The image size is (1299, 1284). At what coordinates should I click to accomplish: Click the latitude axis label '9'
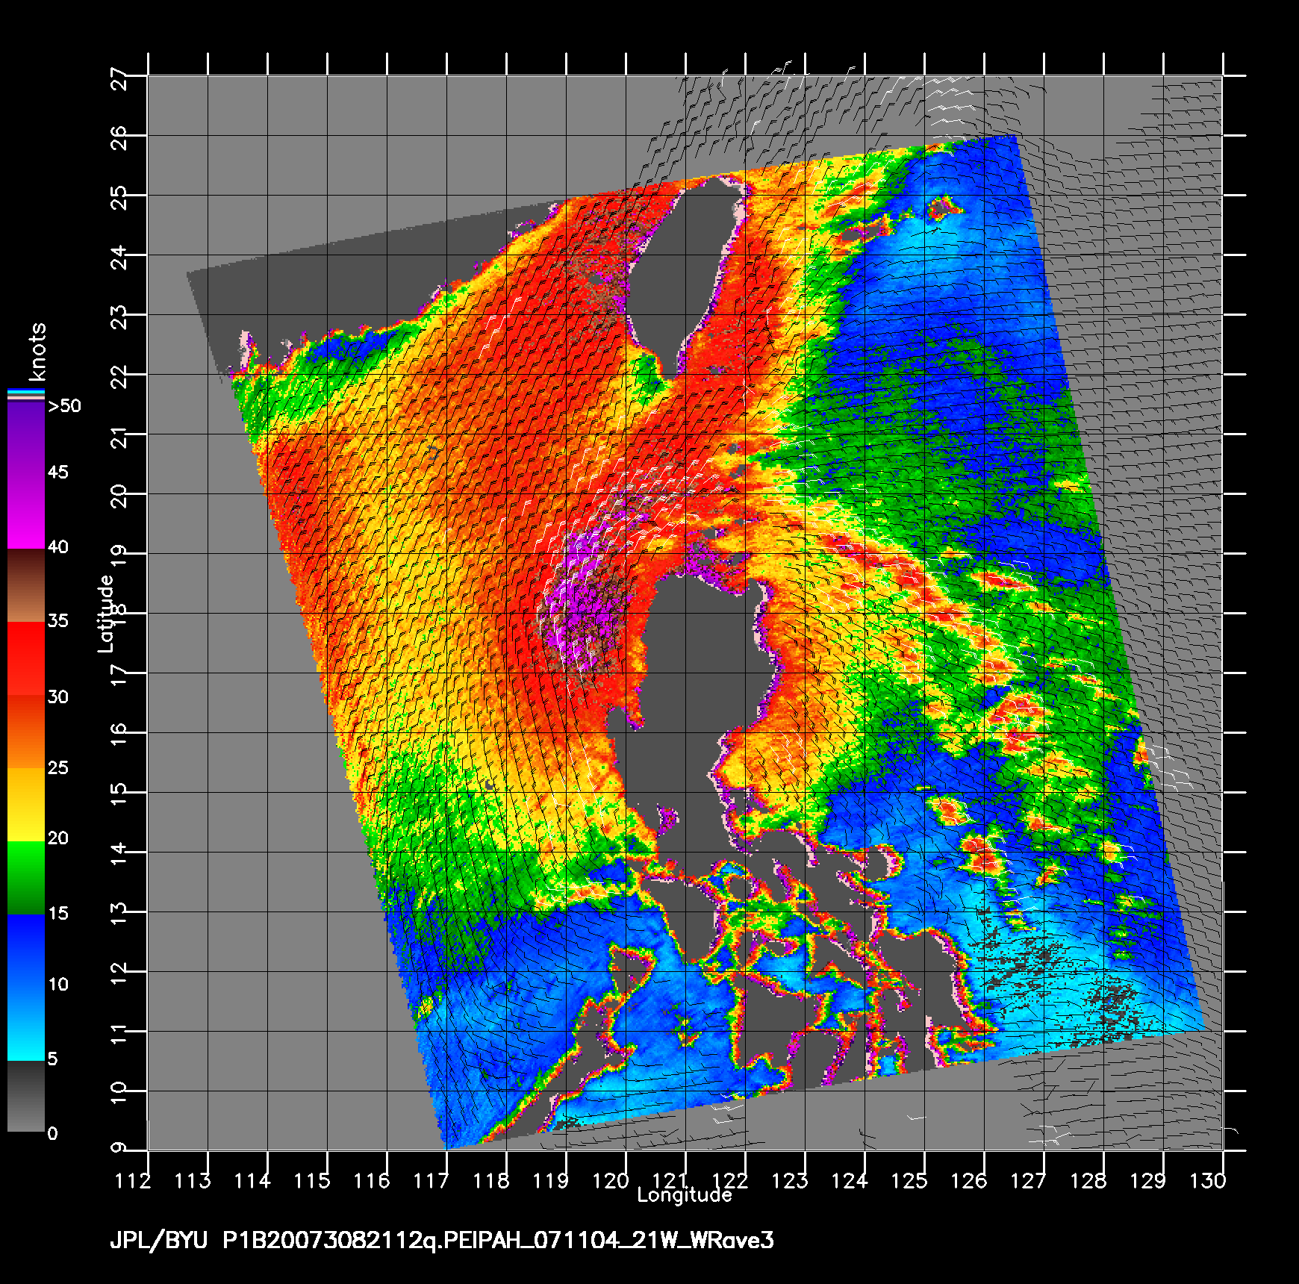[x=119, y=1147]
